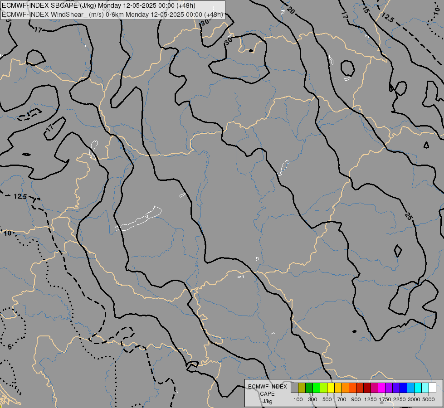444x408 pixels.
Task: Click the cyan swatch after 3000
Action: point(418,388)
